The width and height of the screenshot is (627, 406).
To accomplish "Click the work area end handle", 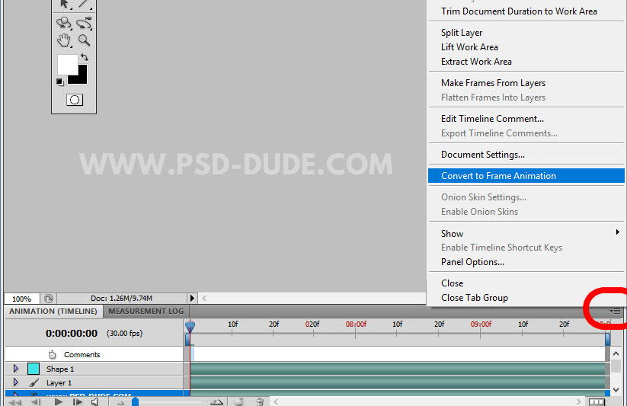I will coord(607,339).
